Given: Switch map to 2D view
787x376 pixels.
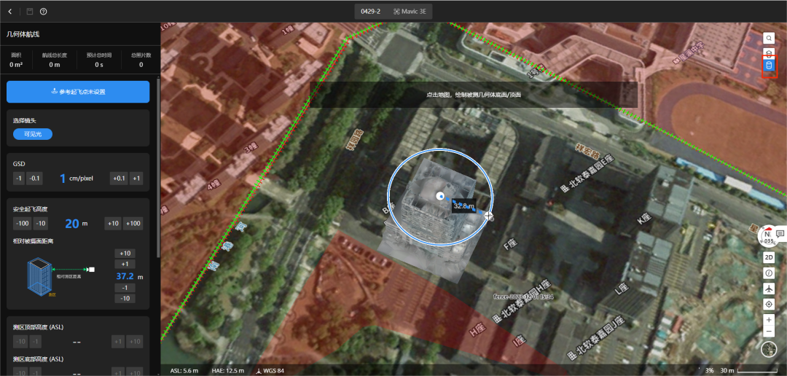Looking at the screenshot, I should (769, 257).
